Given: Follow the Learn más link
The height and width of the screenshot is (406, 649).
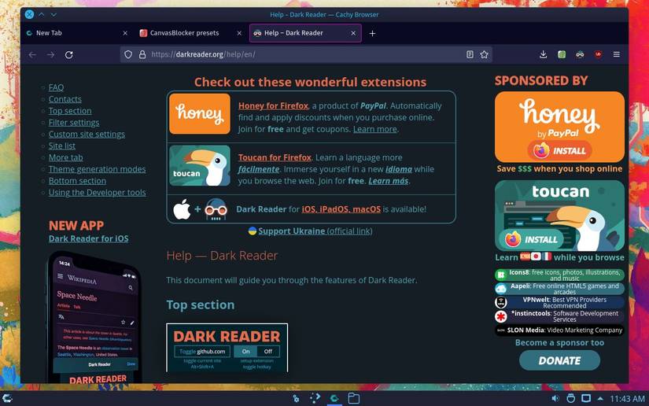Looking at the screenshot, I should [x=389, y=181].
